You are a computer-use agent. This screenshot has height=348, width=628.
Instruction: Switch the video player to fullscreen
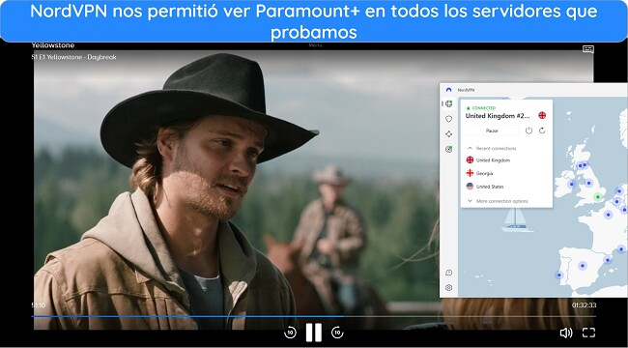pos(588,333)
